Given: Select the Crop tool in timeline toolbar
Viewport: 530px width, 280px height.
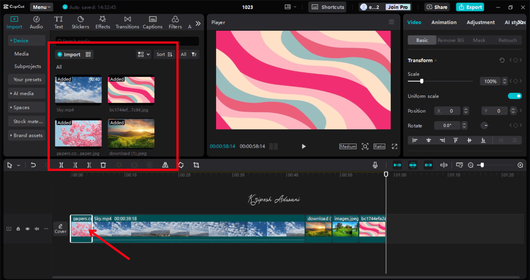Looking at the screenshot, I should (196, 165).
